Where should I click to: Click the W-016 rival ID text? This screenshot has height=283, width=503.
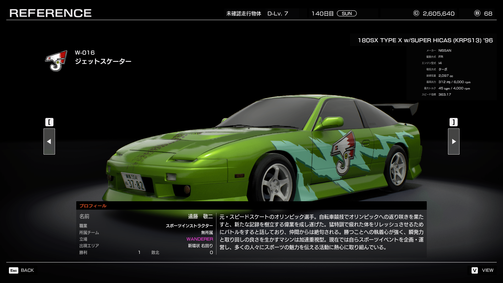pyautogui.click(x=85, y=53)
